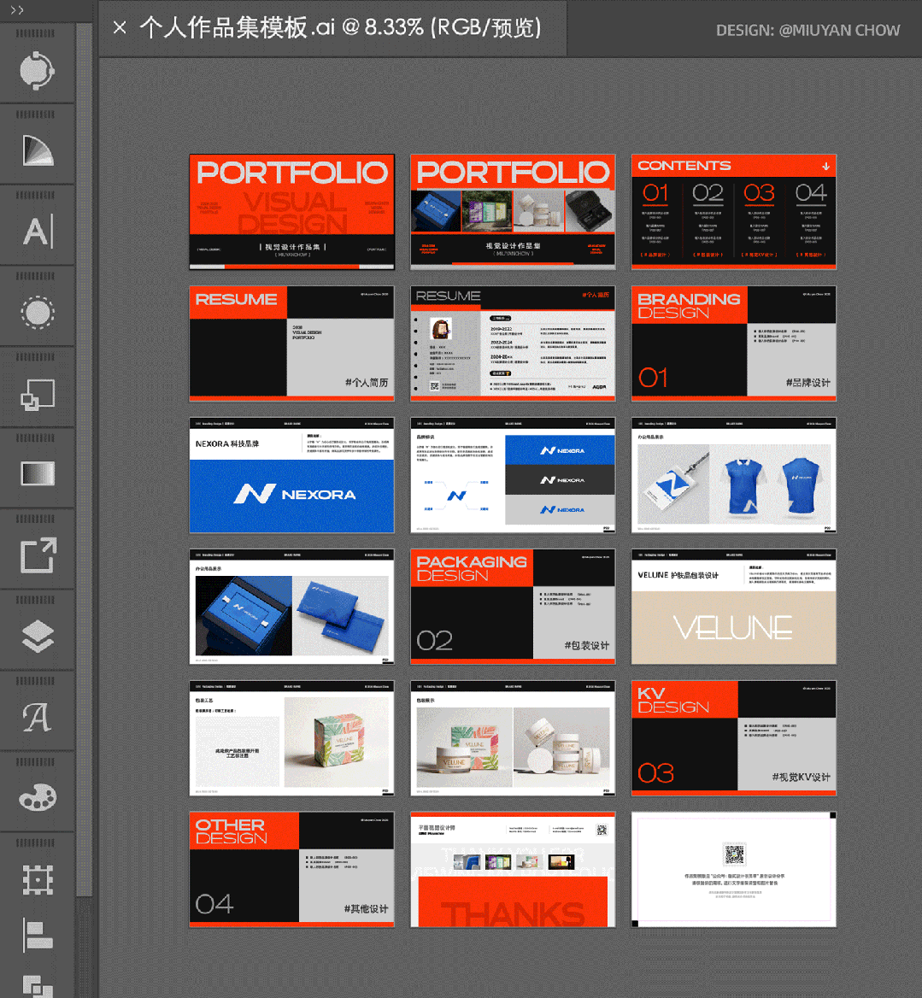
Task: Close the 个人作品集模板.ai document tab
Action: coord(119,27)
